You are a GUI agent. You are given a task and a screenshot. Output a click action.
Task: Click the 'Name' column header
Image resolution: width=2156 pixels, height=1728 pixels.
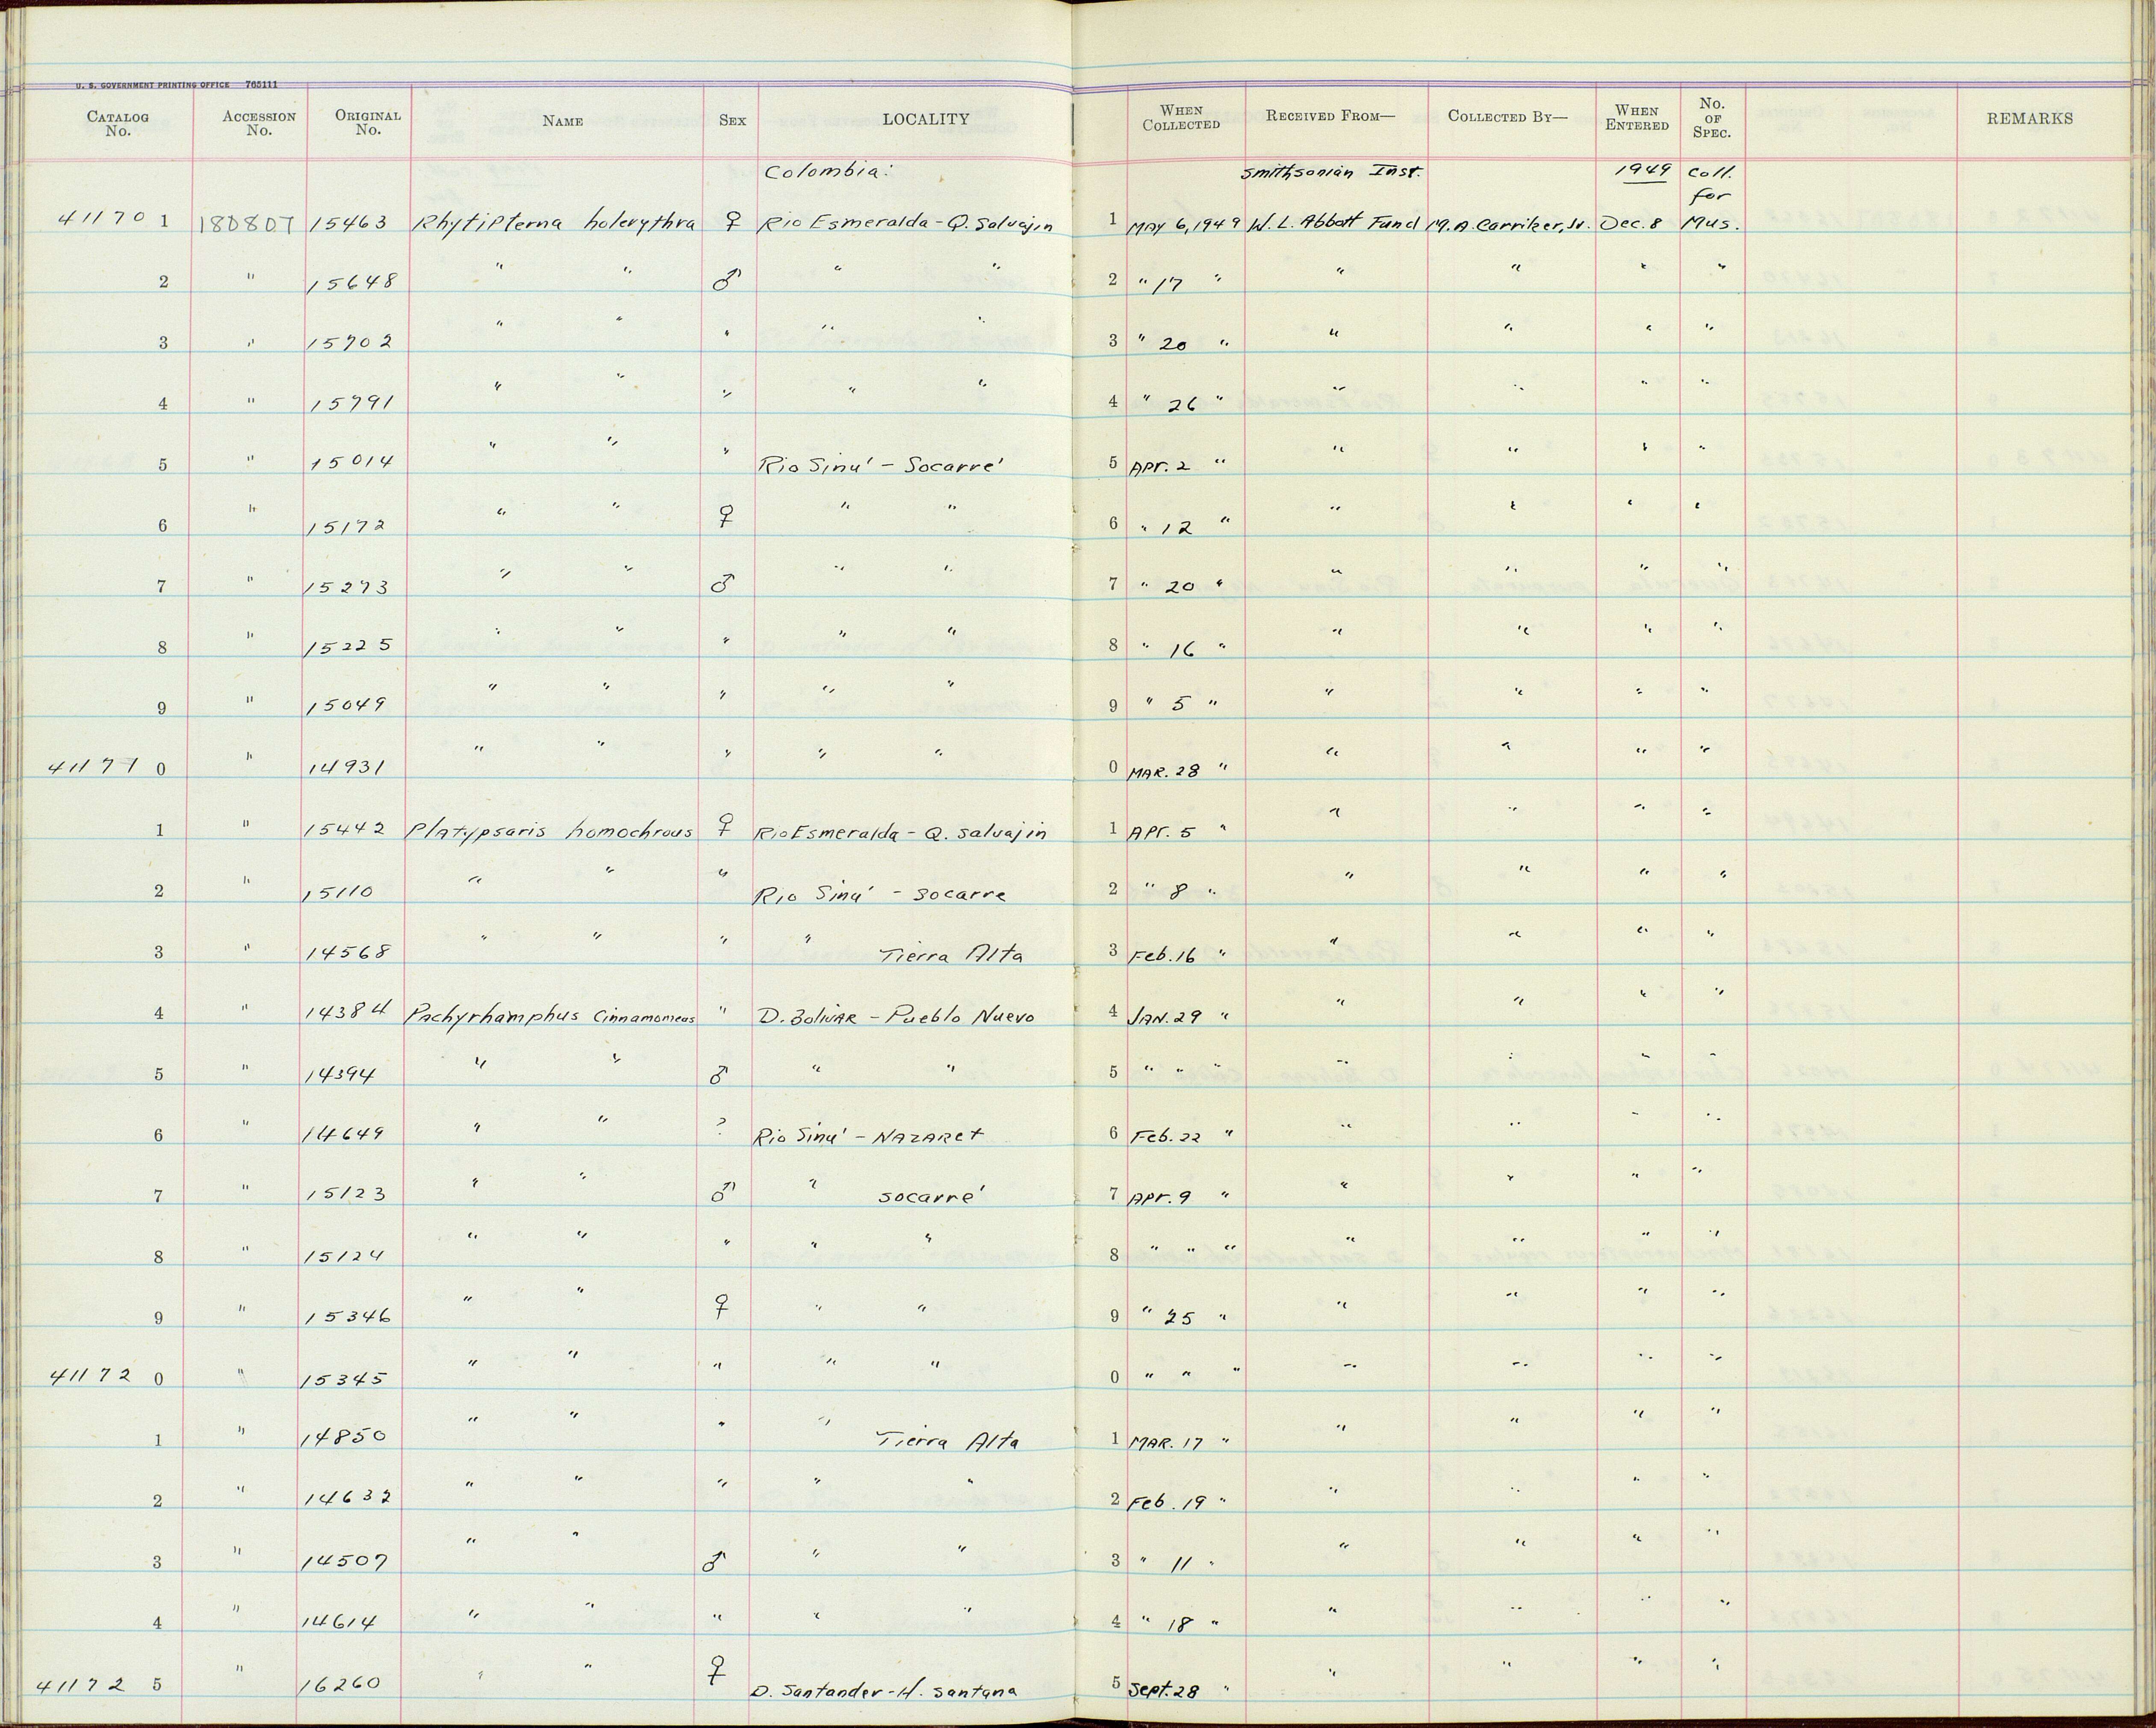click(563, 121)
